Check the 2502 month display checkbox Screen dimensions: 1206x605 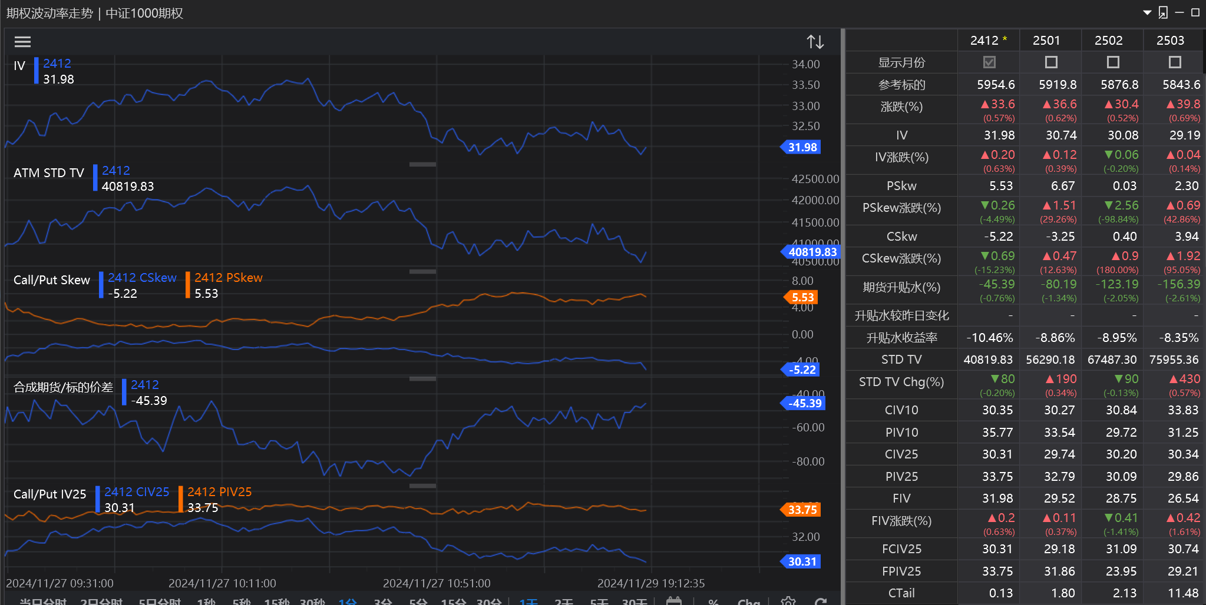[1112, 62]
